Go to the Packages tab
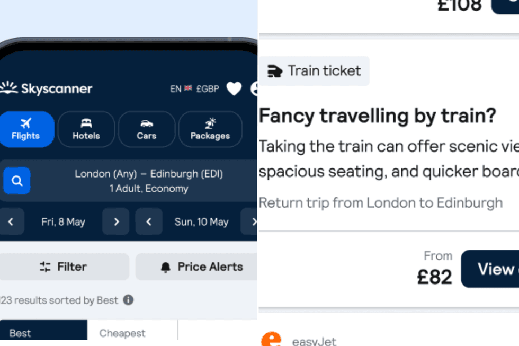Image resolution: width=519 pixels, height=346 pixels. pos(210,129)
